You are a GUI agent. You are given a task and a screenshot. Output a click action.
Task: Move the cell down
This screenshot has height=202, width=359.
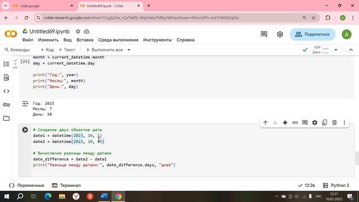[275, 123]
